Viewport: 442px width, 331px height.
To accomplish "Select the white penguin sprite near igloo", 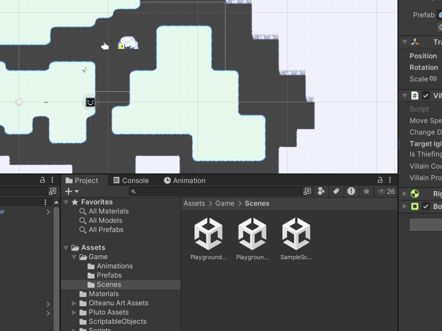I will pos(105,46).
